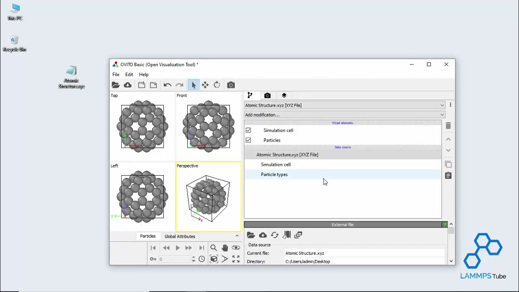Screen dimensions: 519x292
Task: Activate the zoom magnifier viewport tool
Action: 214,248
